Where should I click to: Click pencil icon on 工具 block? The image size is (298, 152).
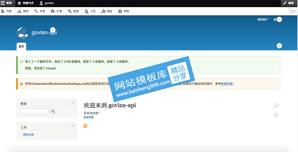73,126
